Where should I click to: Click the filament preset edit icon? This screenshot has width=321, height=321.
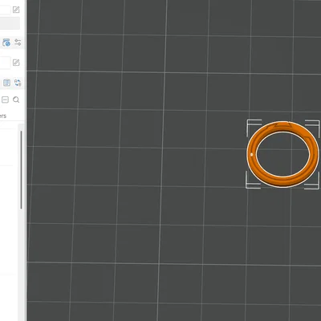pos(16,63)
